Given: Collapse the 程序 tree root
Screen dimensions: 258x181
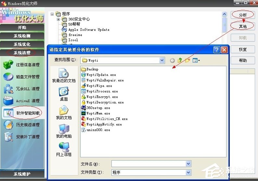Looking at the screenshot, I should point(52,14).
